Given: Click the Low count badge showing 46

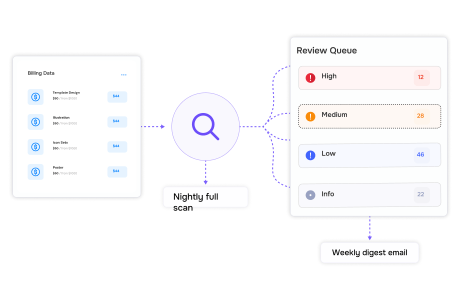Looking at the screenshot, I should tap(421, 154).
